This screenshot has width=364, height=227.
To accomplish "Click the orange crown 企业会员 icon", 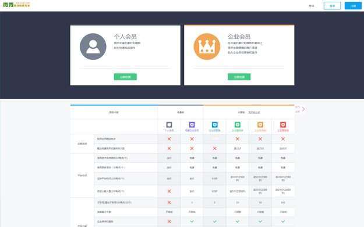I will click(207, 47).
